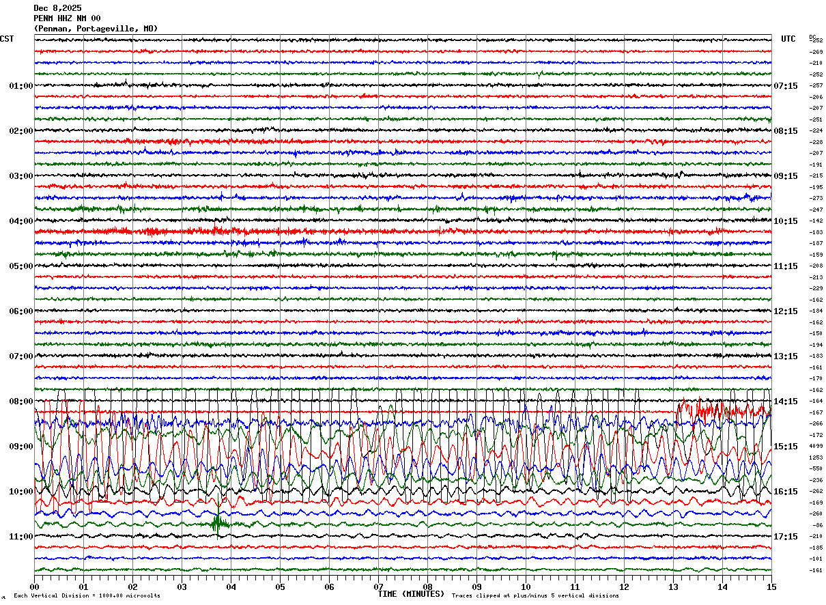Select the 11:00 CST time label
The width and height of the screenshot is (826, 605).
[x=21, y=537]
